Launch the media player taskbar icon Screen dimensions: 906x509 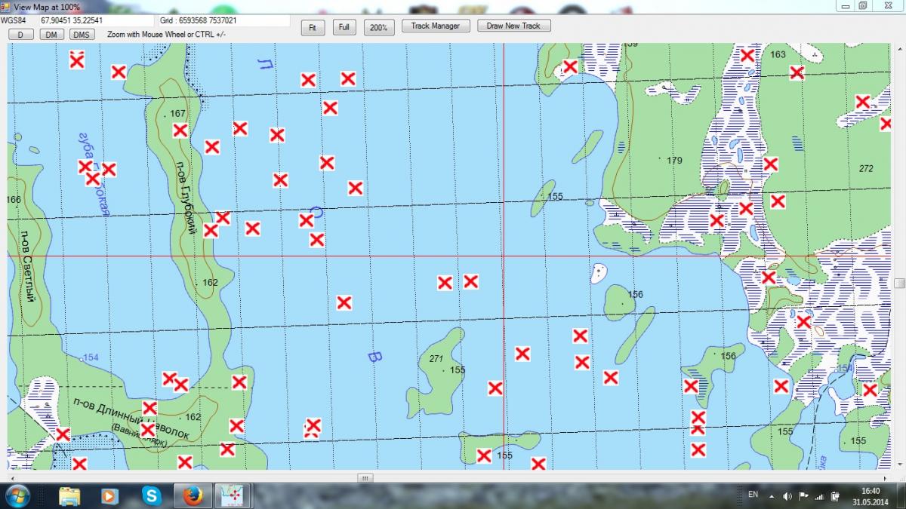click(x=110, y=495)
